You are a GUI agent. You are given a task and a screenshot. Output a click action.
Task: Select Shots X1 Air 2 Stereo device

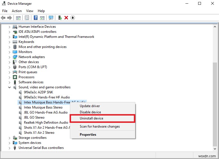coord(39,133)
